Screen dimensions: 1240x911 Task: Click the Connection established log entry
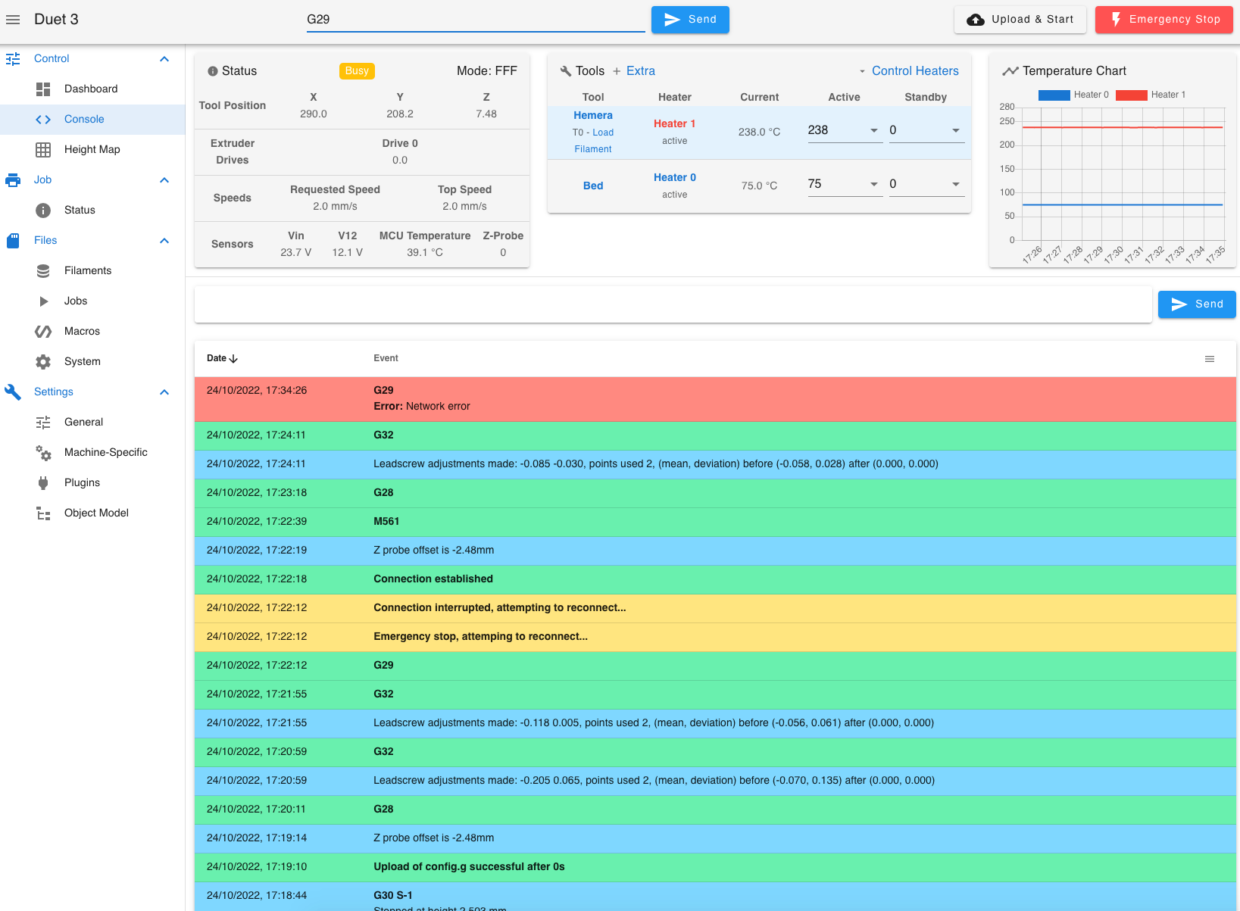(x=715, y=579)
